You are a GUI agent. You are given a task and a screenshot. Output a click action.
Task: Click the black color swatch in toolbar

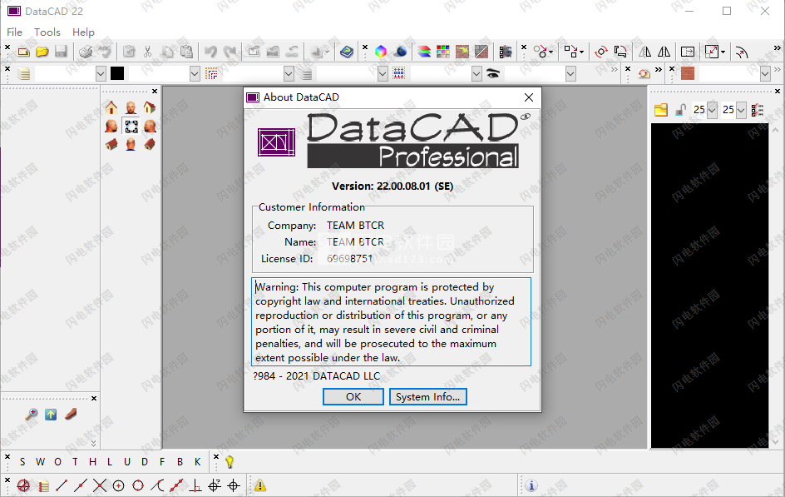pos(117,73)
